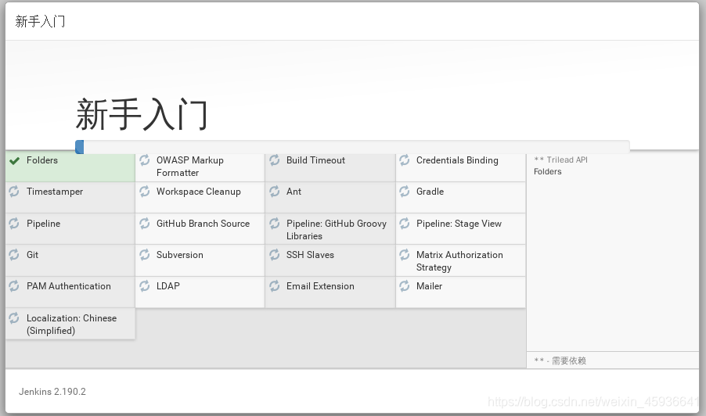Click the pending sync icon beside Pipeline plugin
The height and width of the screenshot is (416, 706).
pos(14,224)
